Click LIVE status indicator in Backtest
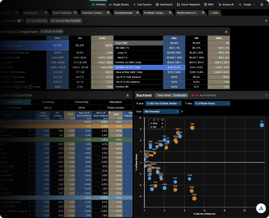The width and height of the screenshot is (269, 218). [x=195, y=95]
